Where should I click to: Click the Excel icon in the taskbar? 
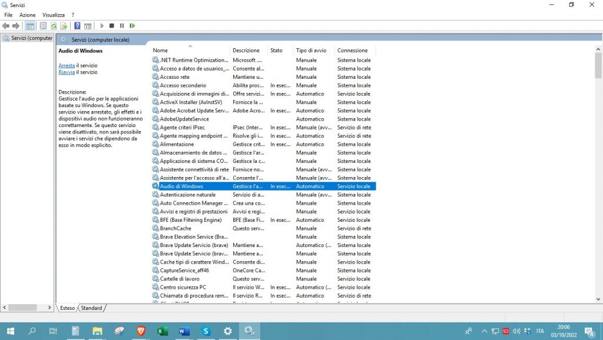point(162,331)
